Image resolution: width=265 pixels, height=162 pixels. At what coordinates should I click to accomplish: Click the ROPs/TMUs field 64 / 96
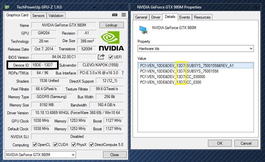(42, 73)
